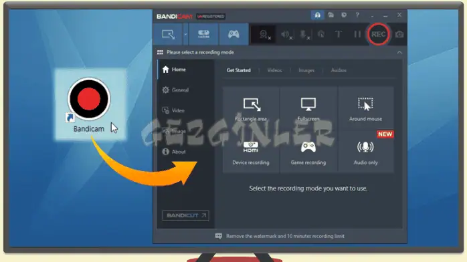This screenshot has width=467, height=262.
Task: Toggle the webcam overlay icon
Action: 264,35
